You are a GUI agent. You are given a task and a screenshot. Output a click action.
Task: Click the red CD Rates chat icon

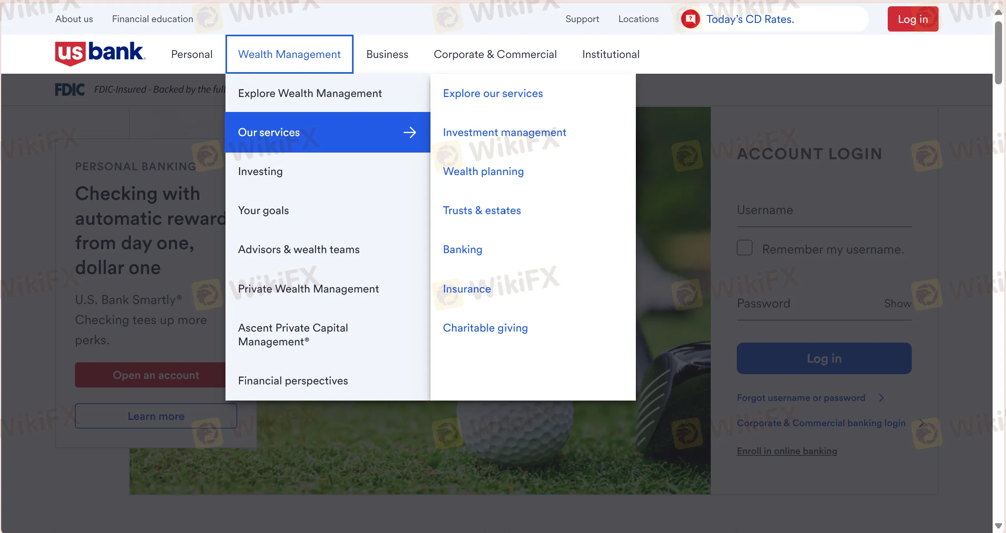point(690,19)
